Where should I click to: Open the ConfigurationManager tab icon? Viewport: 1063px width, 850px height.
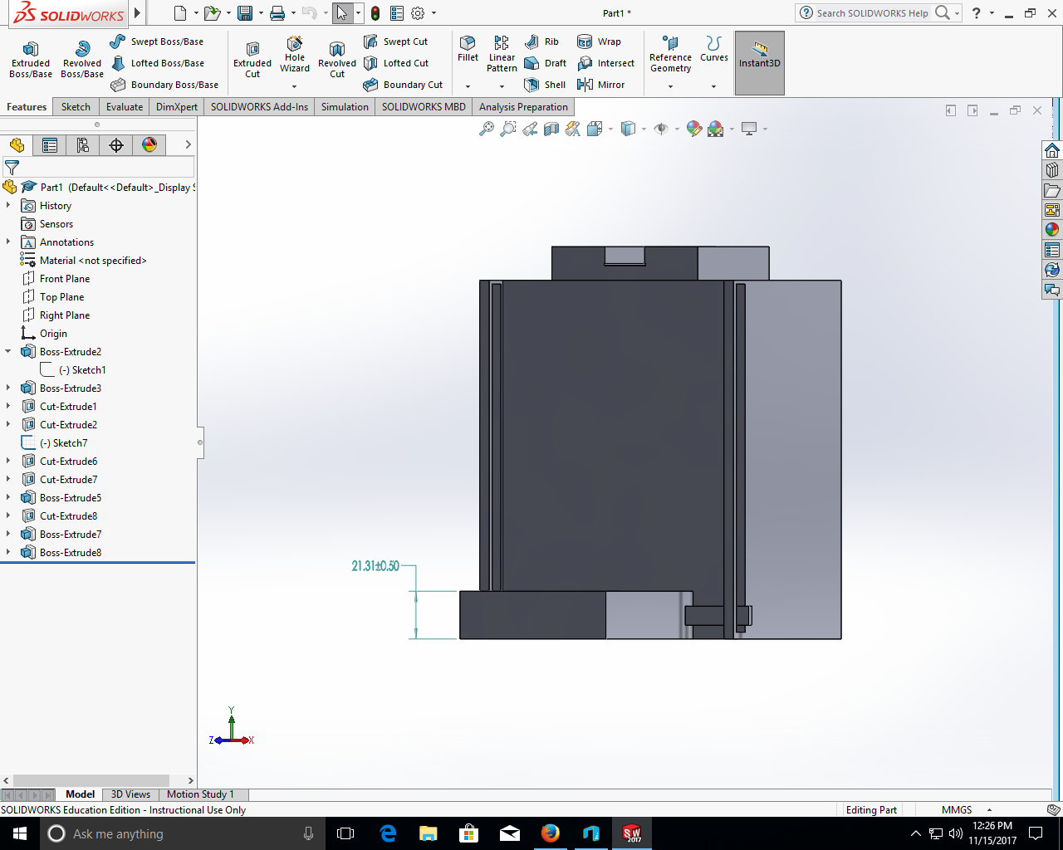click(83, 145)
